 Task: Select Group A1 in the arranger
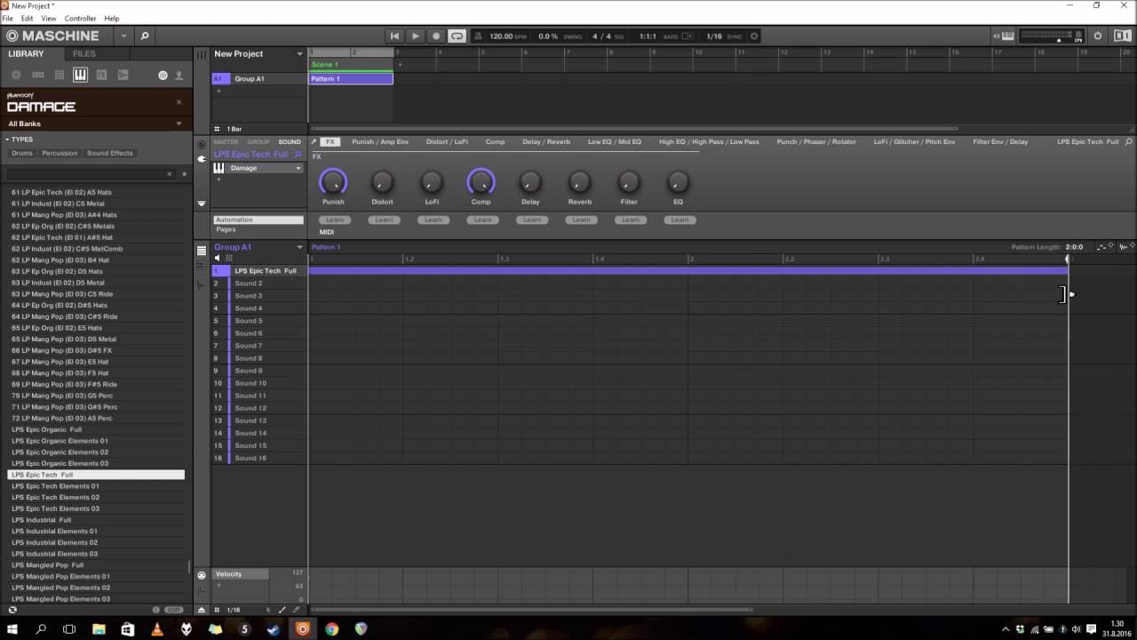tap(258, 79)
